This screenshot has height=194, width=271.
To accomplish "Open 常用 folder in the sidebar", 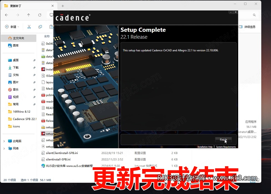I will (16, 104).
